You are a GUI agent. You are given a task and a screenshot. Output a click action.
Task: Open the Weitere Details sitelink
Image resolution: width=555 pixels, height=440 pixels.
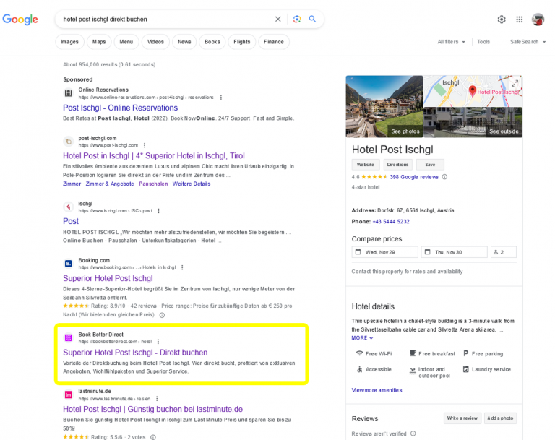click(192, 184)
